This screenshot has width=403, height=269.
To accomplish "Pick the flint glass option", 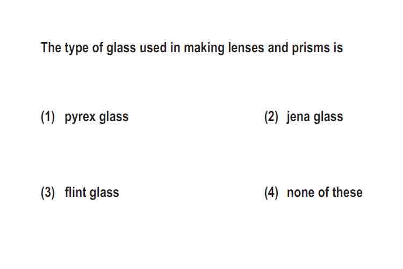I will [x=80, y=192].
